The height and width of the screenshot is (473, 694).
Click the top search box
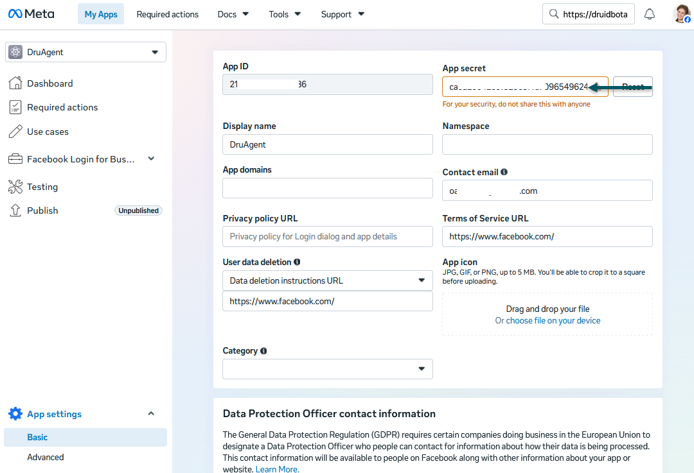(x=588, y=14)
